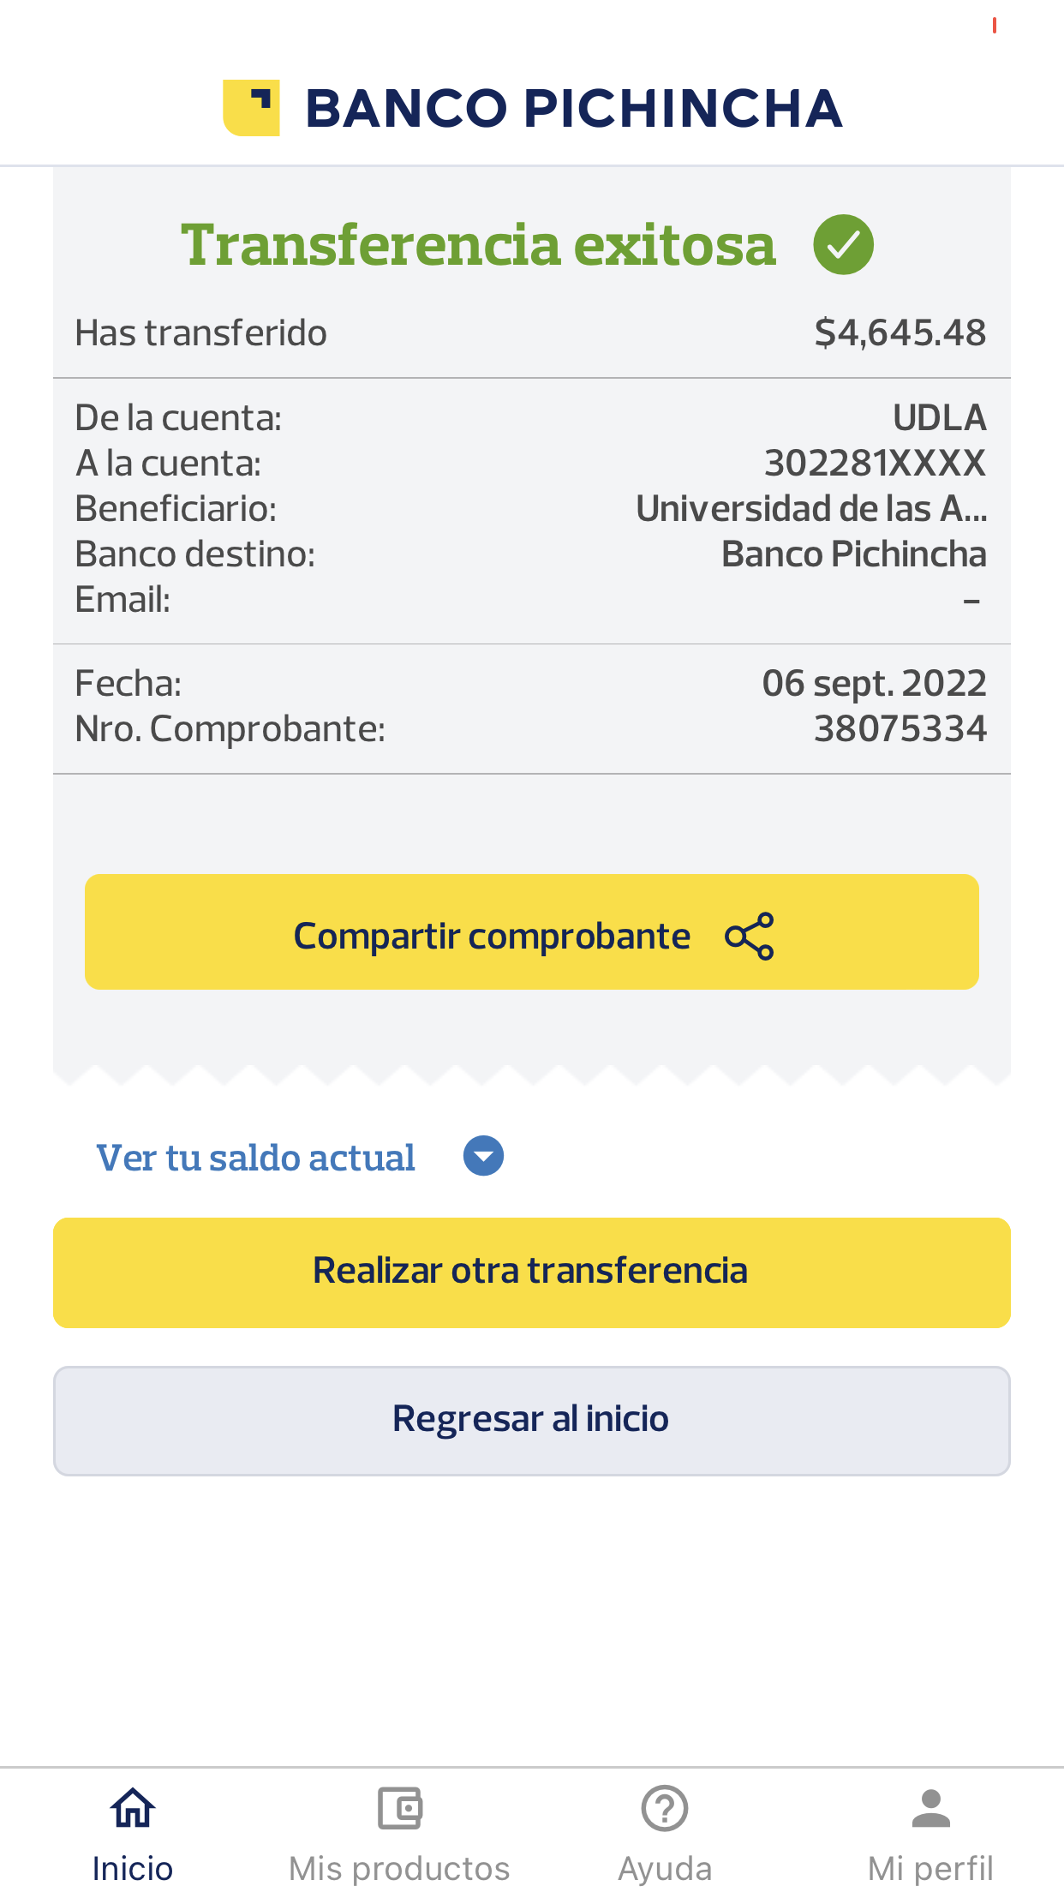
Task: Switch to the Mis productos tab label
Action: [x=399, y=1868]
